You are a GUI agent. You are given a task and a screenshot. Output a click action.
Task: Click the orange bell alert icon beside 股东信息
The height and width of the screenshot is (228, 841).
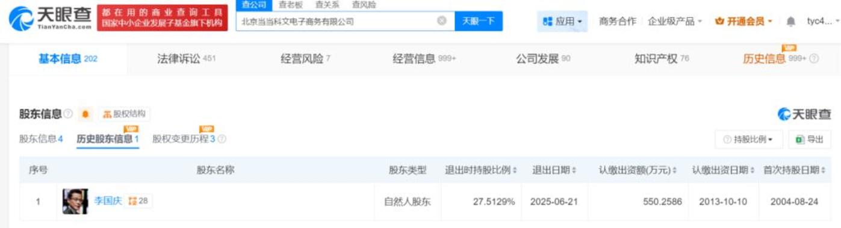click(x=85, y=114)
